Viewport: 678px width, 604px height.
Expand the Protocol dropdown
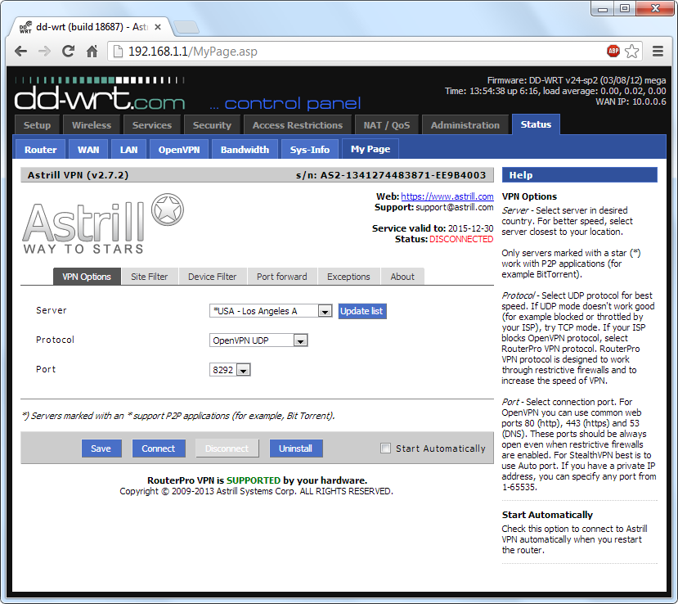pos(258,340)
